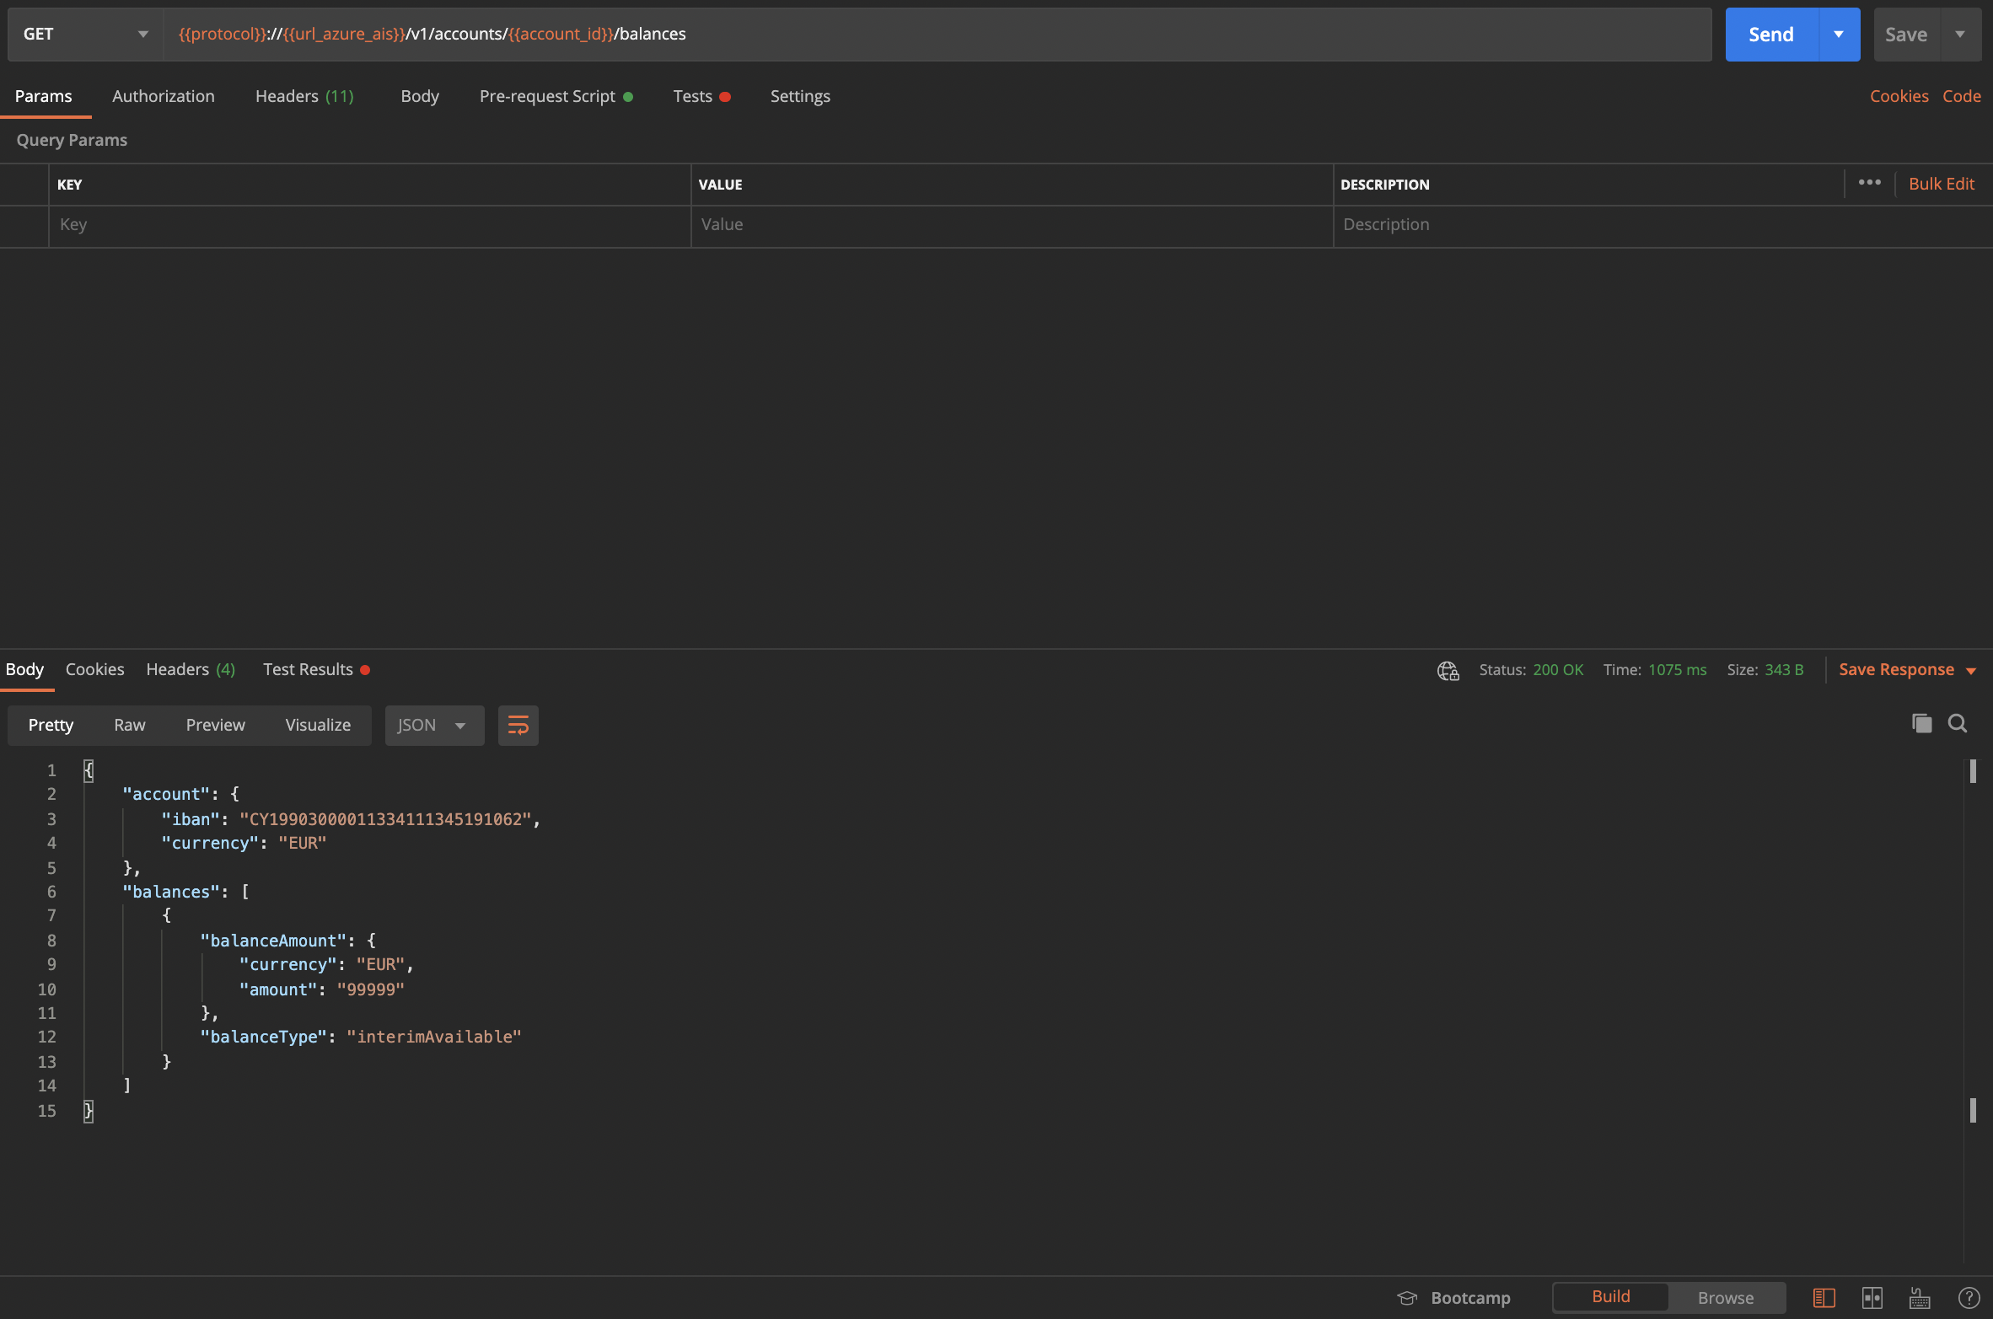Screen dimensions: 1993x1319
Task: Select Raw response view
Action: pos(129,725)
